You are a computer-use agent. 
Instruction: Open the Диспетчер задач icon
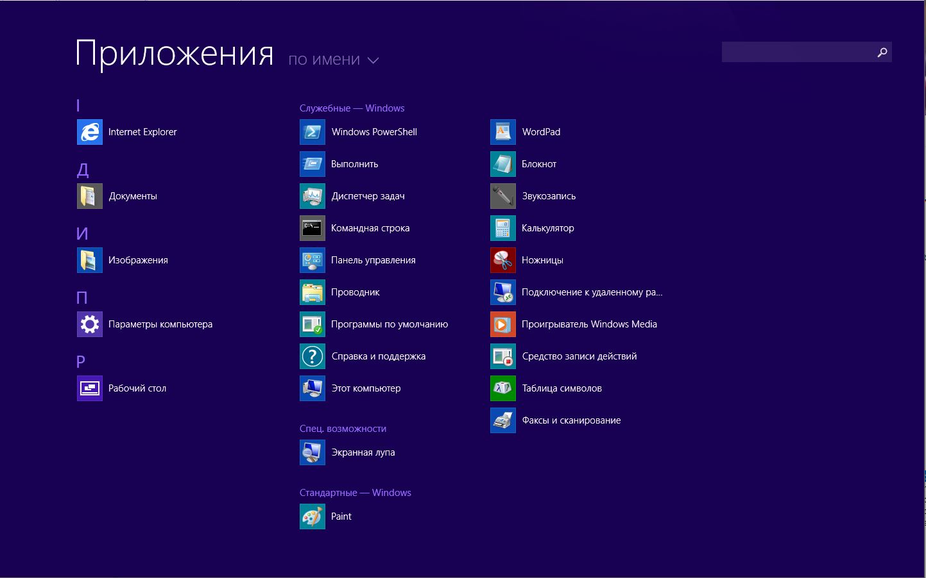[313, 196]
